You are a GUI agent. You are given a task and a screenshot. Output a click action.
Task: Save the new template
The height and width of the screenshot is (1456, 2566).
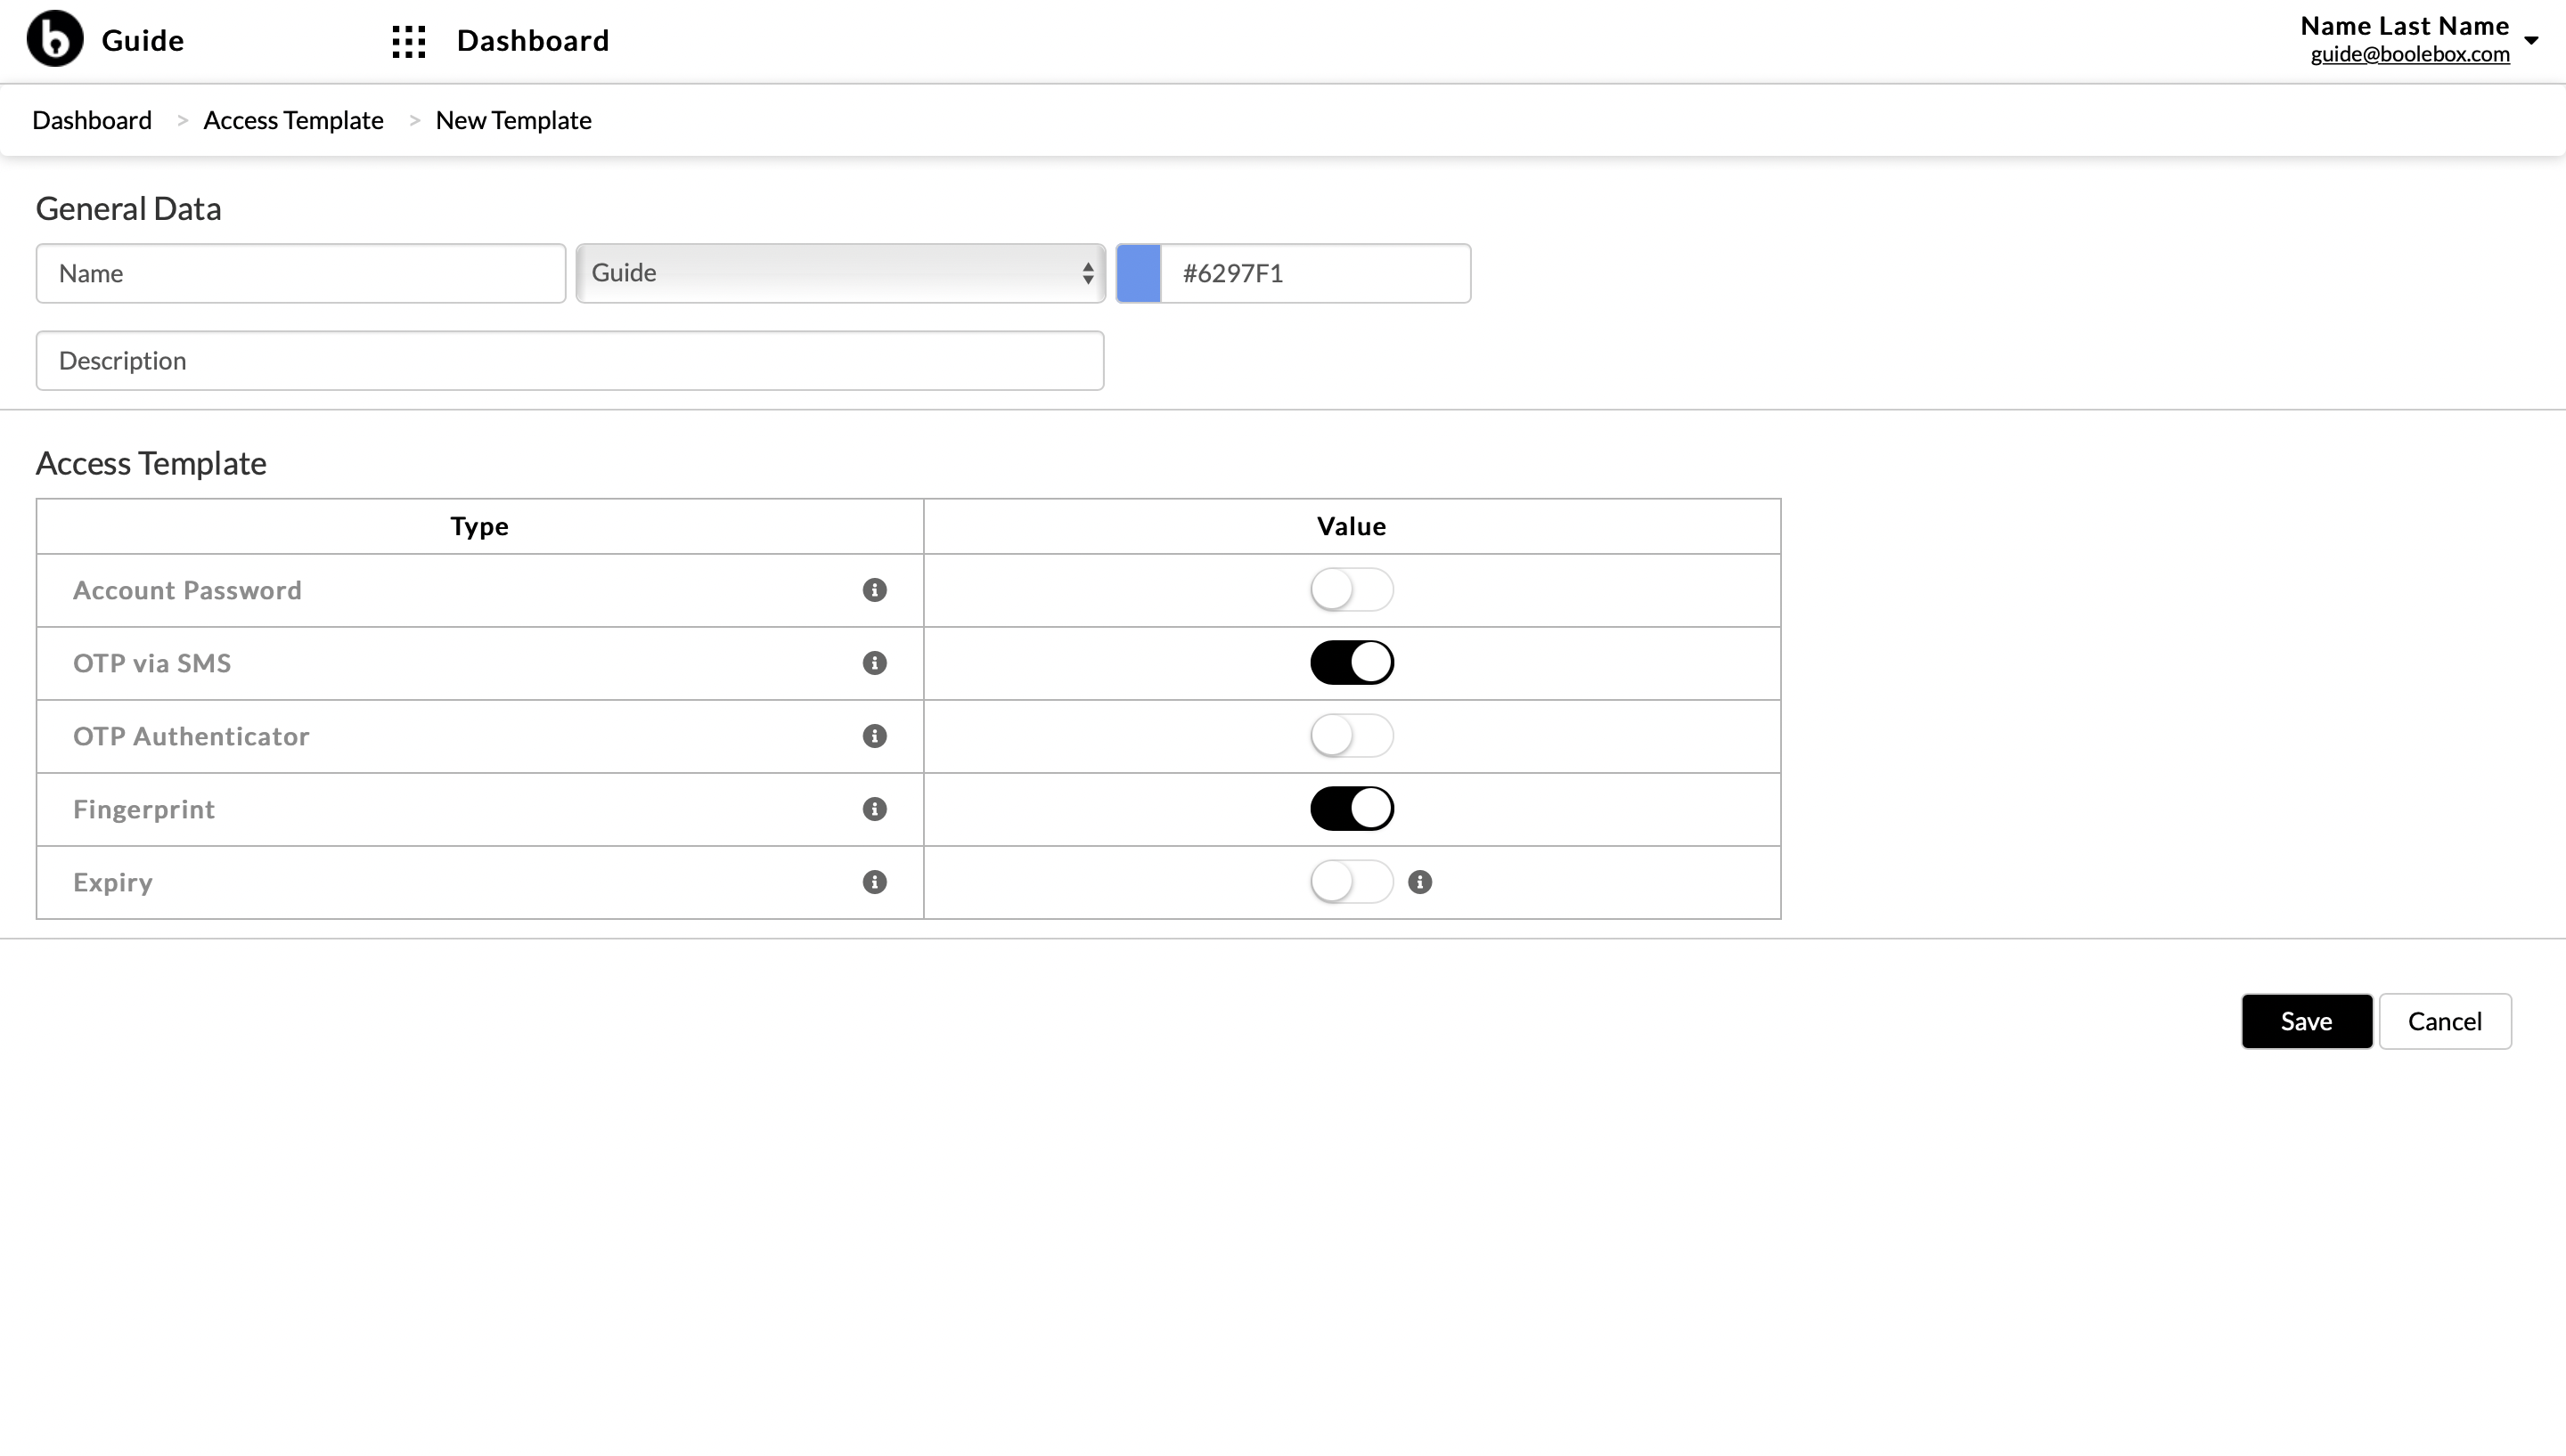point(2307,1021)
